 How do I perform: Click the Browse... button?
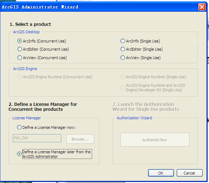point(80,139)
